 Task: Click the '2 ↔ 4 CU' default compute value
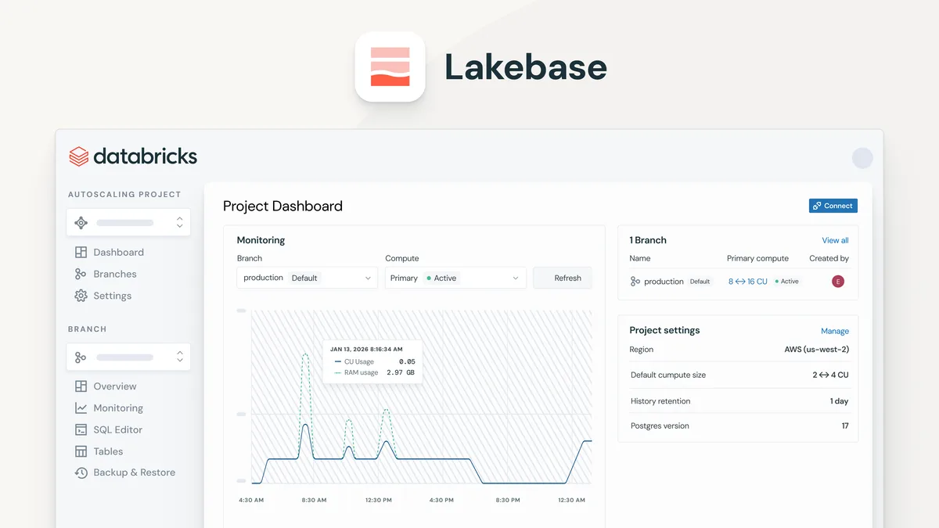pyautogui.click(x=830, y=375)
